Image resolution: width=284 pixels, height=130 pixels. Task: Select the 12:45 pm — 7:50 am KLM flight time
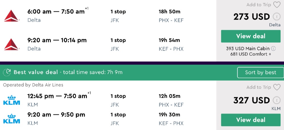click(57, 96)
